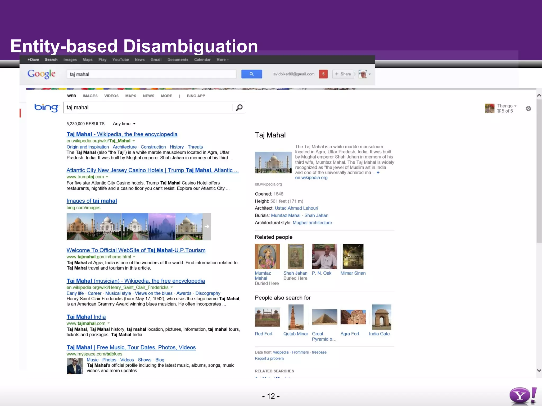Open dropdown arrow beside www.trumptaj.com
542x406 pixels.
[x=107, y=177]
